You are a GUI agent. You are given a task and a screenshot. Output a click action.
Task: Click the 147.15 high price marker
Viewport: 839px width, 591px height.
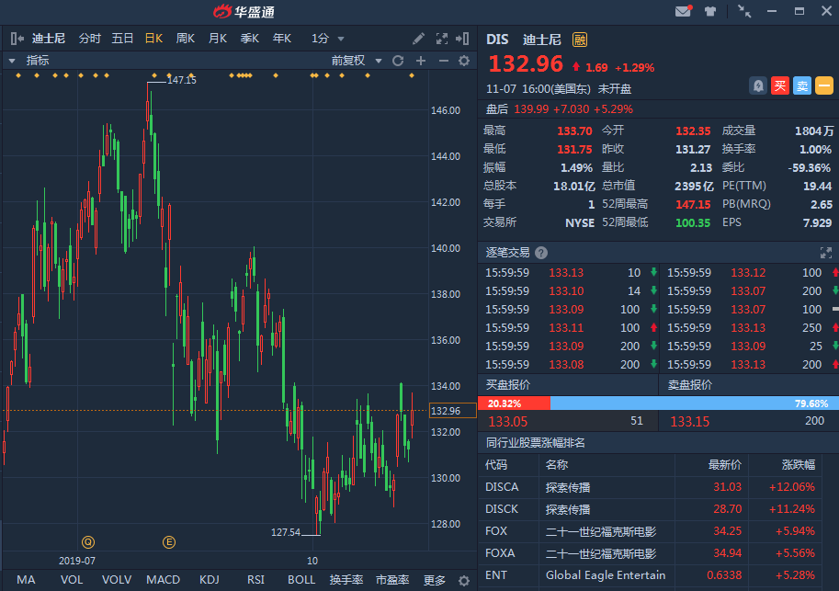coord(181,80)
